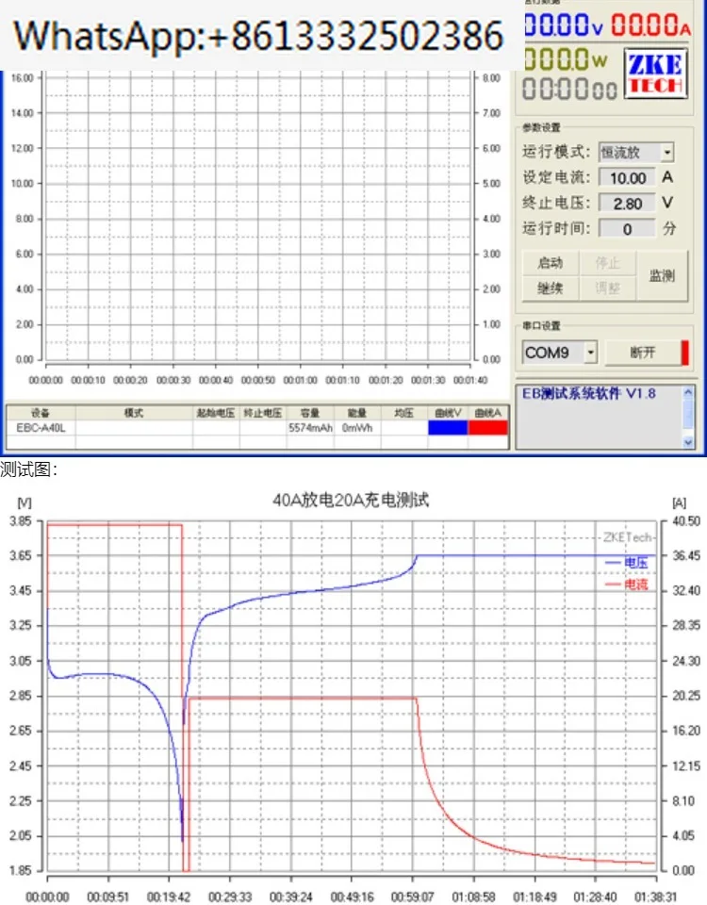Click the 断开 disconnect button
The image size is (707, 905).
643,353
